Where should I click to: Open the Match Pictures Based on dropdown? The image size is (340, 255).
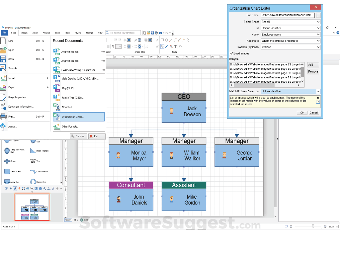(x=291, y=91)
